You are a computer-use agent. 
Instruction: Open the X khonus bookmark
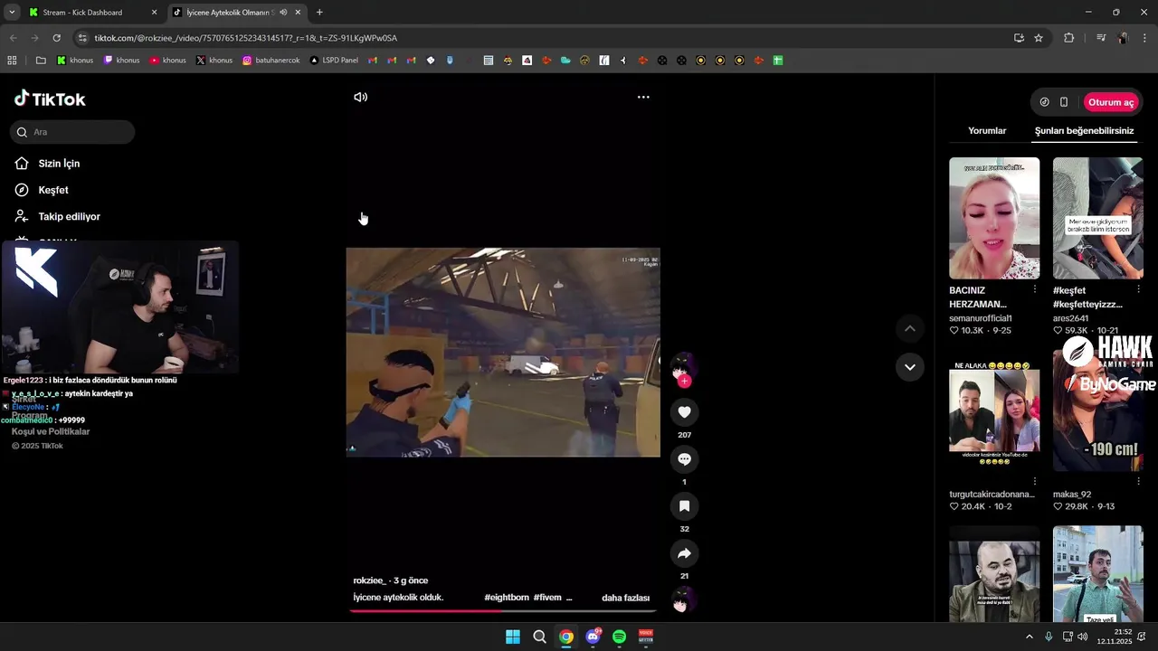(x=214, y=61)
